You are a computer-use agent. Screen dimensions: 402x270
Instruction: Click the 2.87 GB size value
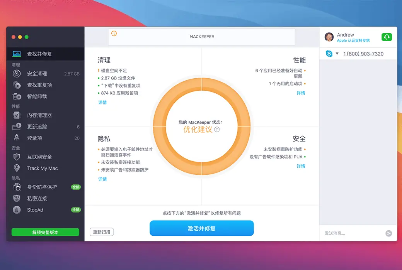[x=72, y=74]
